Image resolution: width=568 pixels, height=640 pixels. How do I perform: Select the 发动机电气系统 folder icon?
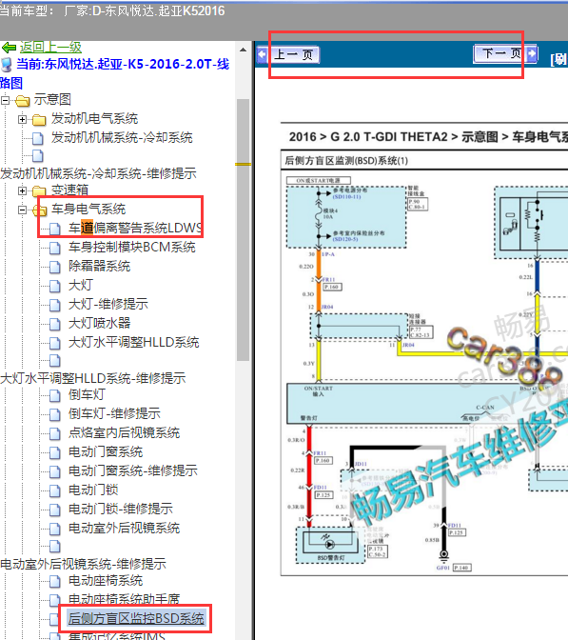coord(39,120)
